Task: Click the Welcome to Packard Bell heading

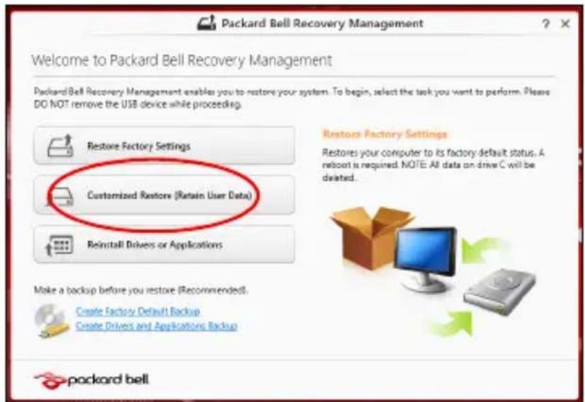Action: coord(182,60)
